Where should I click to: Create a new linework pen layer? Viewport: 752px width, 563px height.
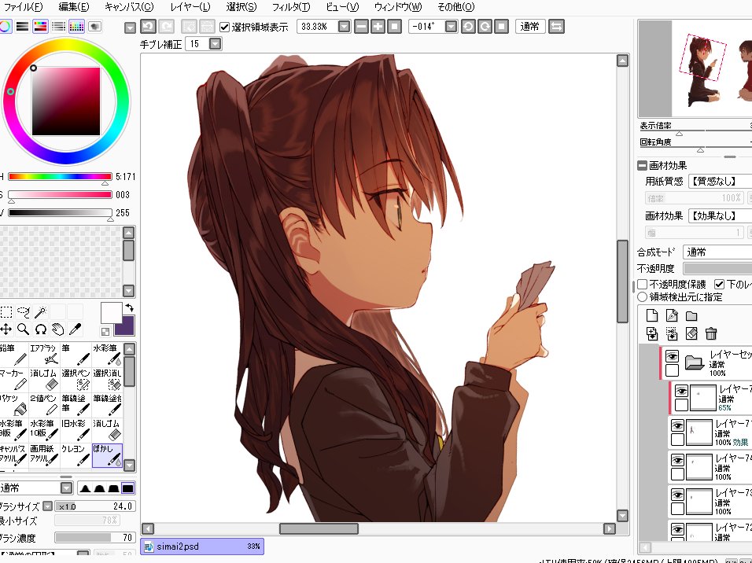click(x=672, y=315)
